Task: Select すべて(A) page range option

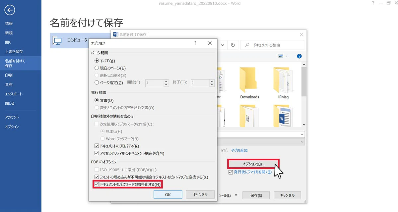Action: (105, 61)
